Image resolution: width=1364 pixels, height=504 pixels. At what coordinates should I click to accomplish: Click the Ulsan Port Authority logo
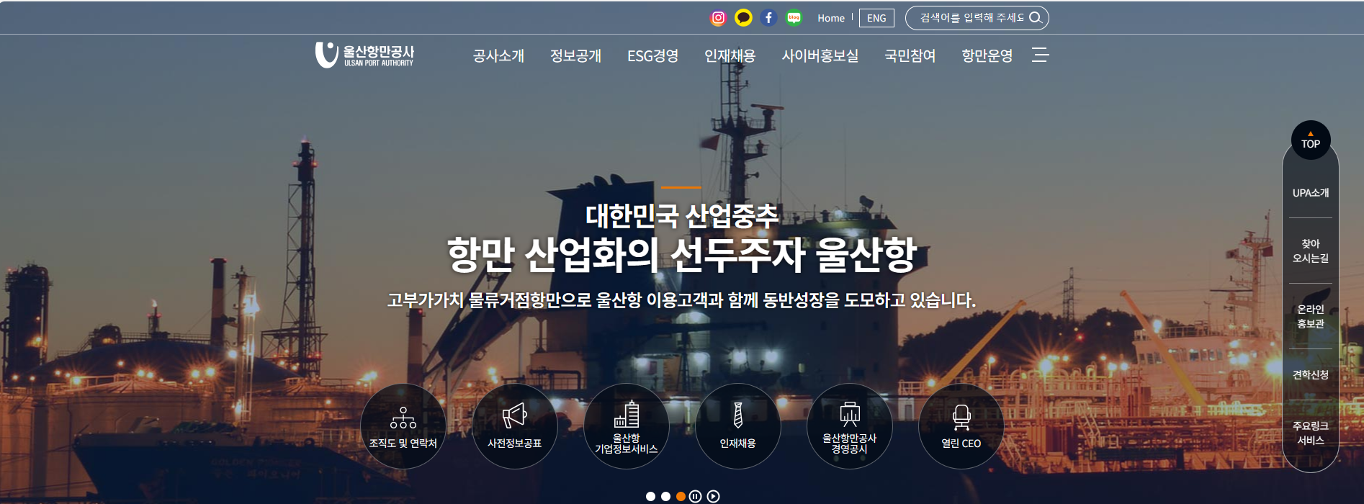(x=364, y=55)
